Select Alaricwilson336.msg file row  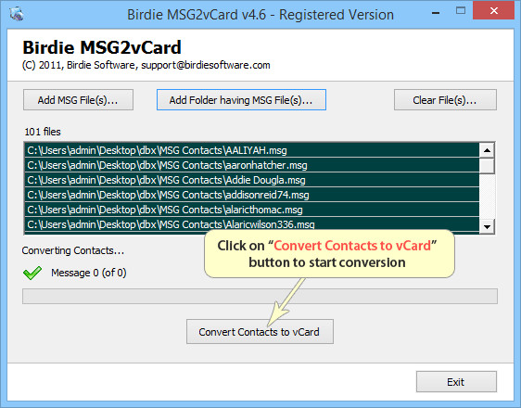[x=252, y=224]
